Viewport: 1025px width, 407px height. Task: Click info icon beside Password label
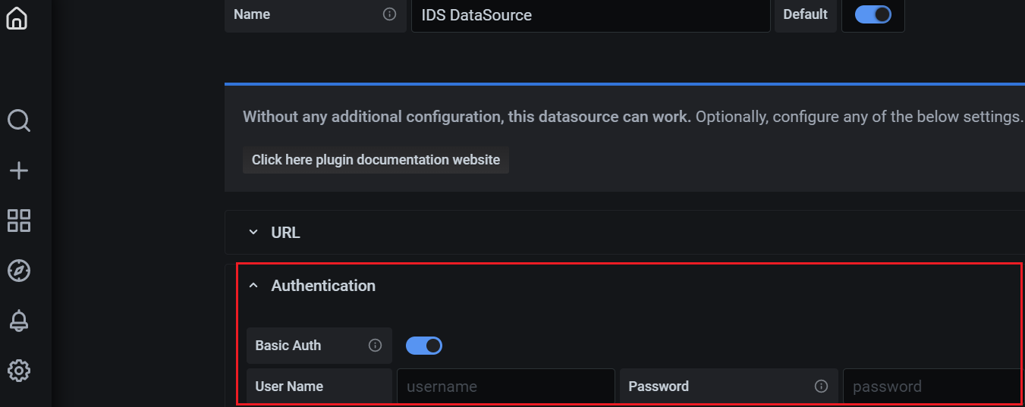(x=821, y=387)
